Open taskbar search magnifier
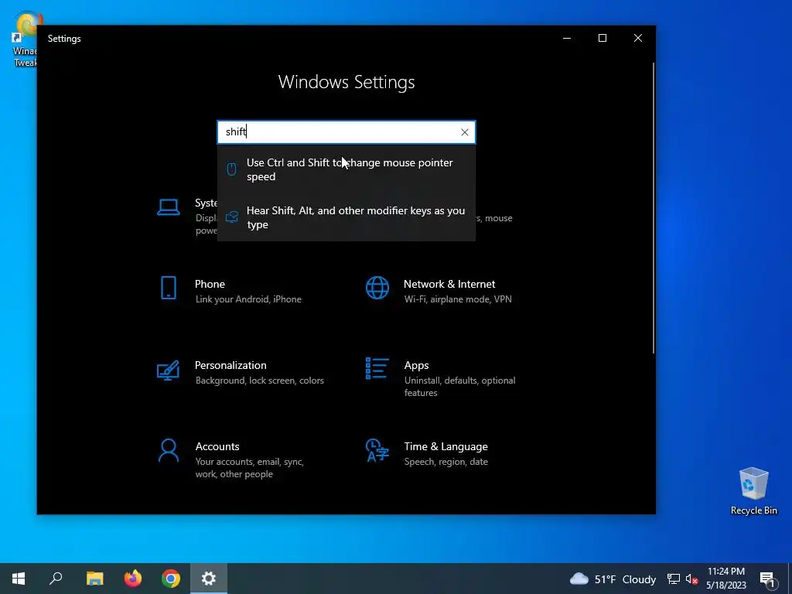Screen dimensions: 792x594 [56, 579]
